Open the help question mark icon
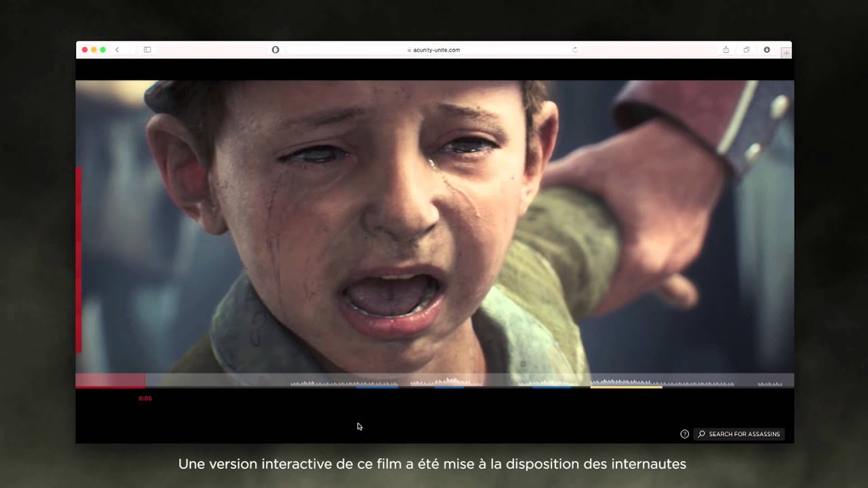Viewport: 868px width, 488px height. [x=684, y=434]
